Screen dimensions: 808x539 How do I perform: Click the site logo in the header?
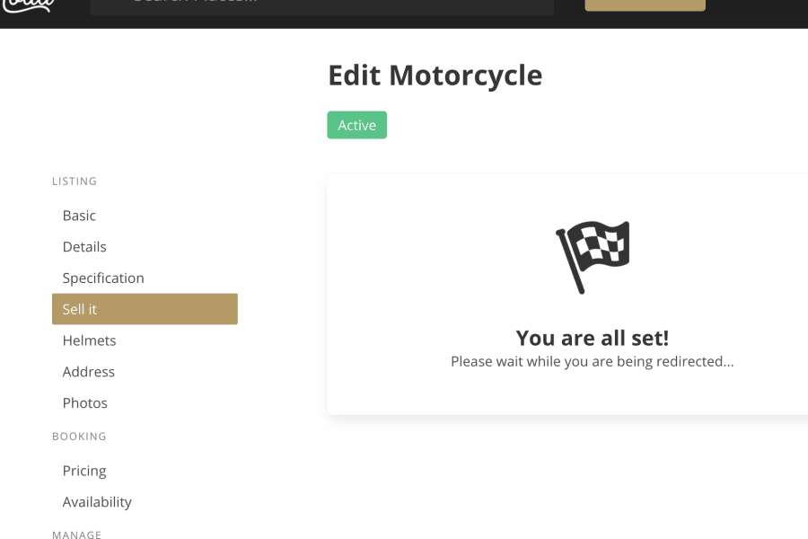pyautogui.click(x=27, y=6)
